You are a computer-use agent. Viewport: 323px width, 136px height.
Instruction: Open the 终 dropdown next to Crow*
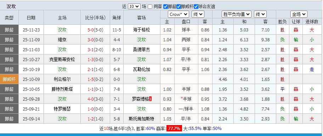(x=198, y=14)
